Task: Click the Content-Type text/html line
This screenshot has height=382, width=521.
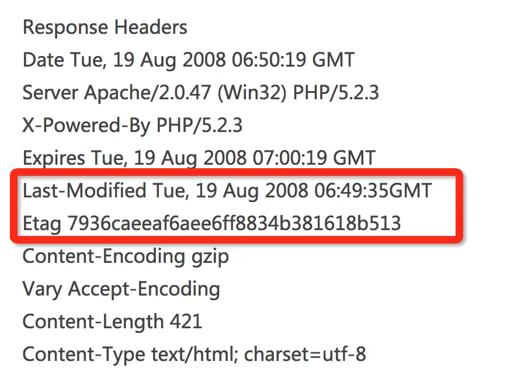Action: (x=194, y=355)
